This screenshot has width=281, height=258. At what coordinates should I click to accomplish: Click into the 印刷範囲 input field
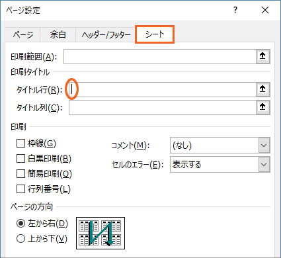click(x=160, y=56)
